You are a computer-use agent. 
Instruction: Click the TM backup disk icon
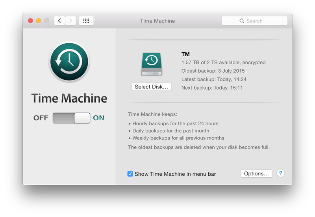coord(151,64)
